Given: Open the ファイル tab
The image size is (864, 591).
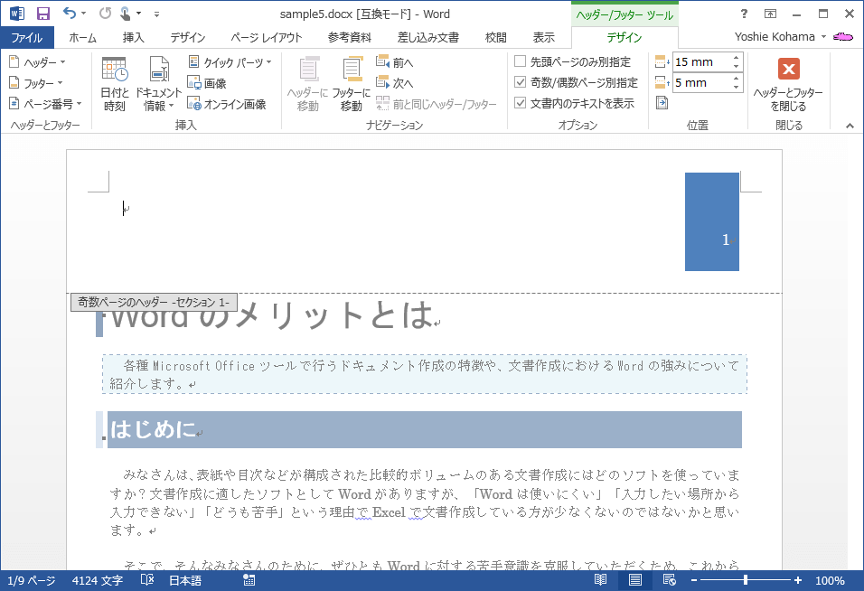Looking at the screenshot, I should click(x=27, y=37).
